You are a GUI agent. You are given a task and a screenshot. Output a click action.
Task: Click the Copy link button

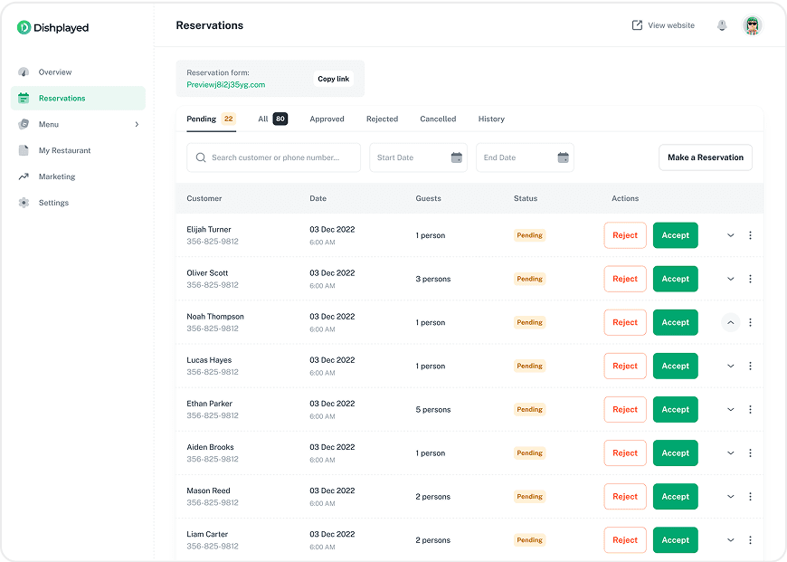(x=333, y=79)
